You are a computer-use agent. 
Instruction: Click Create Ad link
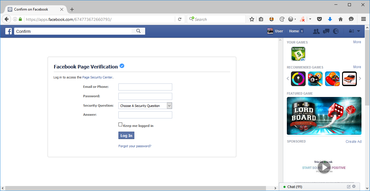coord(354,141)
